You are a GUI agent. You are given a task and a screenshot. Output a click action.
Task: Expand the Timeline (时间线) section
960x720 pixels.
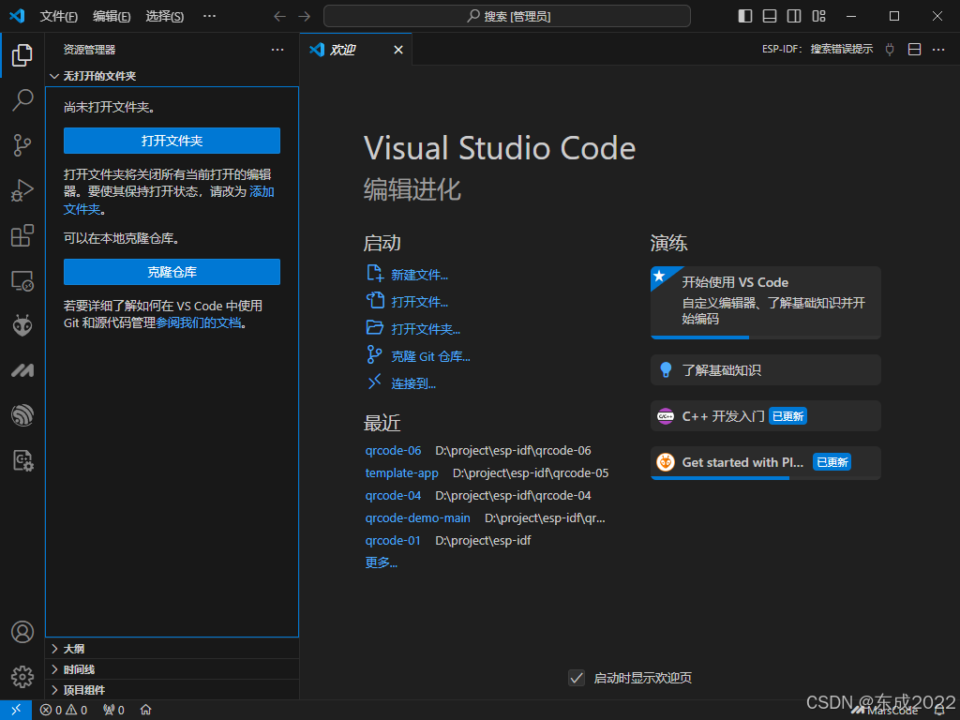[172, 669]
